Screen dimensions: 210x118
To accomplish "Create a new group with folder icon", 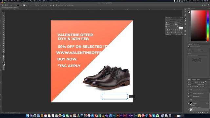I will coord(203,112).
